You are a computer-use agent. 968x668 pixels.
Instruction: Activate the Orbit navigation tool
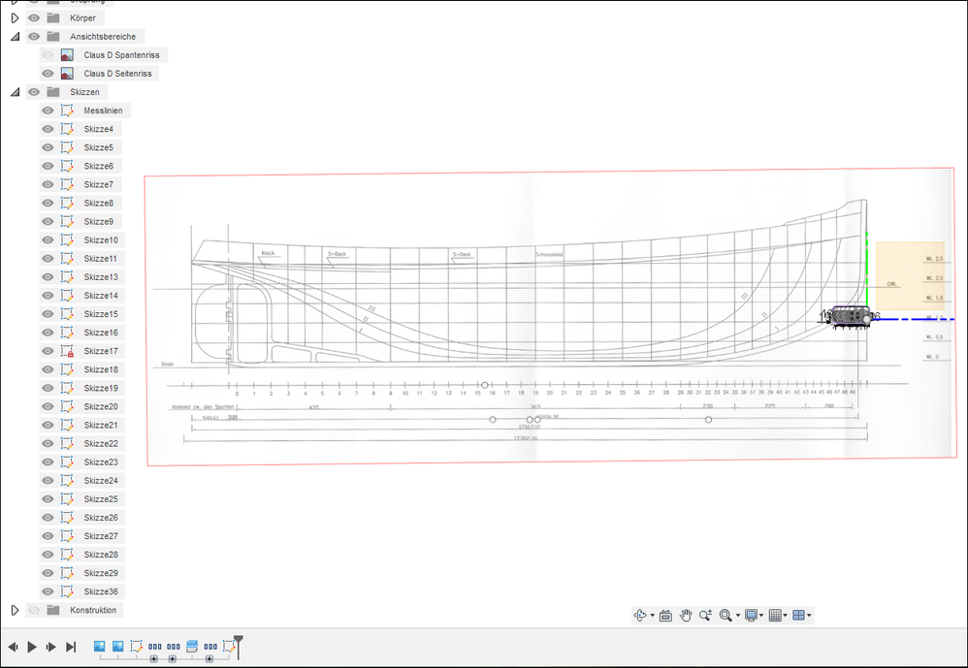(x=640, y=615)
